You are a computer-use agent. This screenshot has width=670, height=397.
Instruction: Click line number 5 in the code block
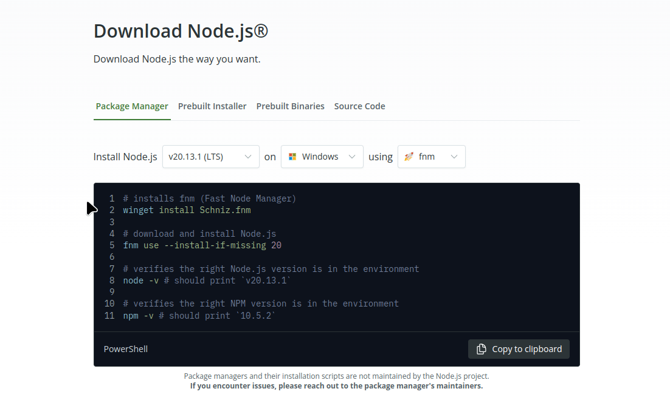[112, 245]
